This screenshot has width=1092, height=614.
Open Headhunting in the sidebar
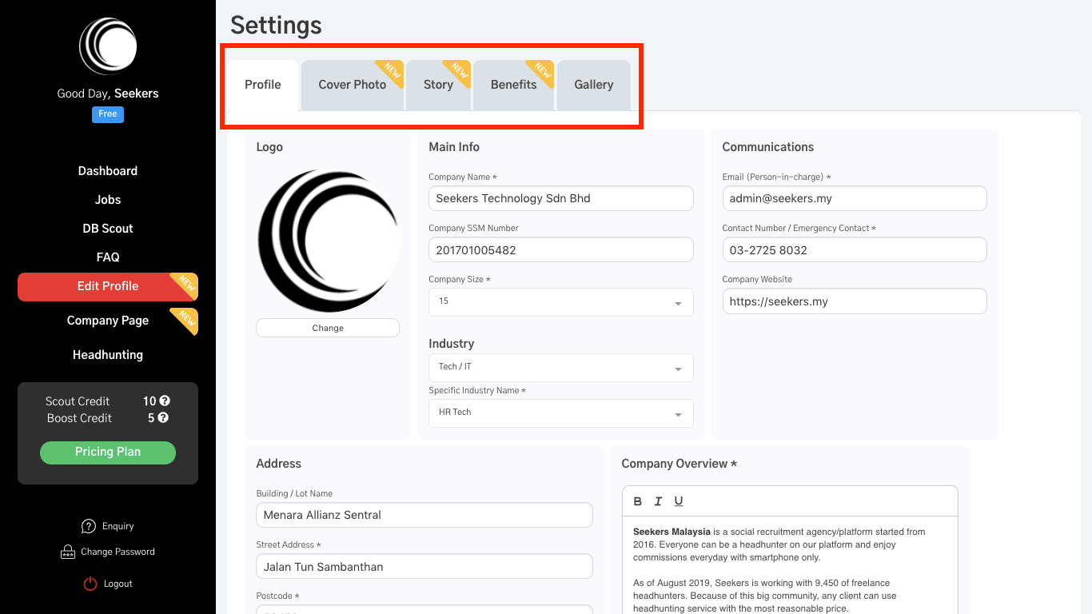click(x=108, y=355)
